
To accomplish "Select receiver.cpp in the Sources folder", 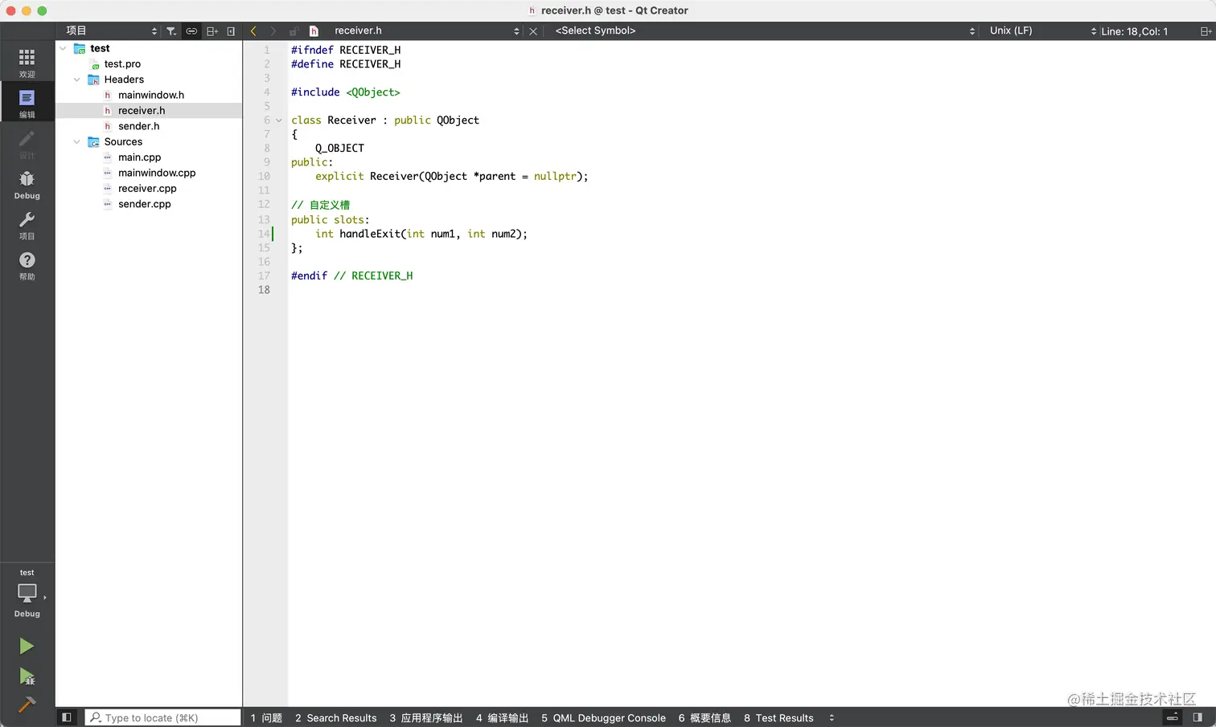I will click(147, 188).
